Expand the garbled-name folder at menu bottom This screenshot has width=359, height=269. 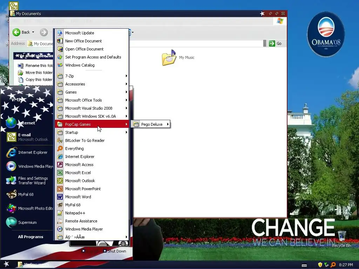(x=92, y=237)
